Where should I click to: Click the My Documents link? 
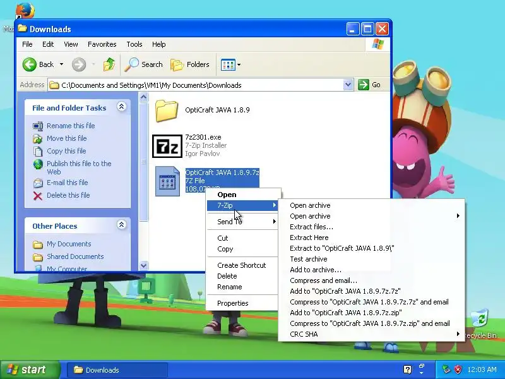tap(69, 244)
